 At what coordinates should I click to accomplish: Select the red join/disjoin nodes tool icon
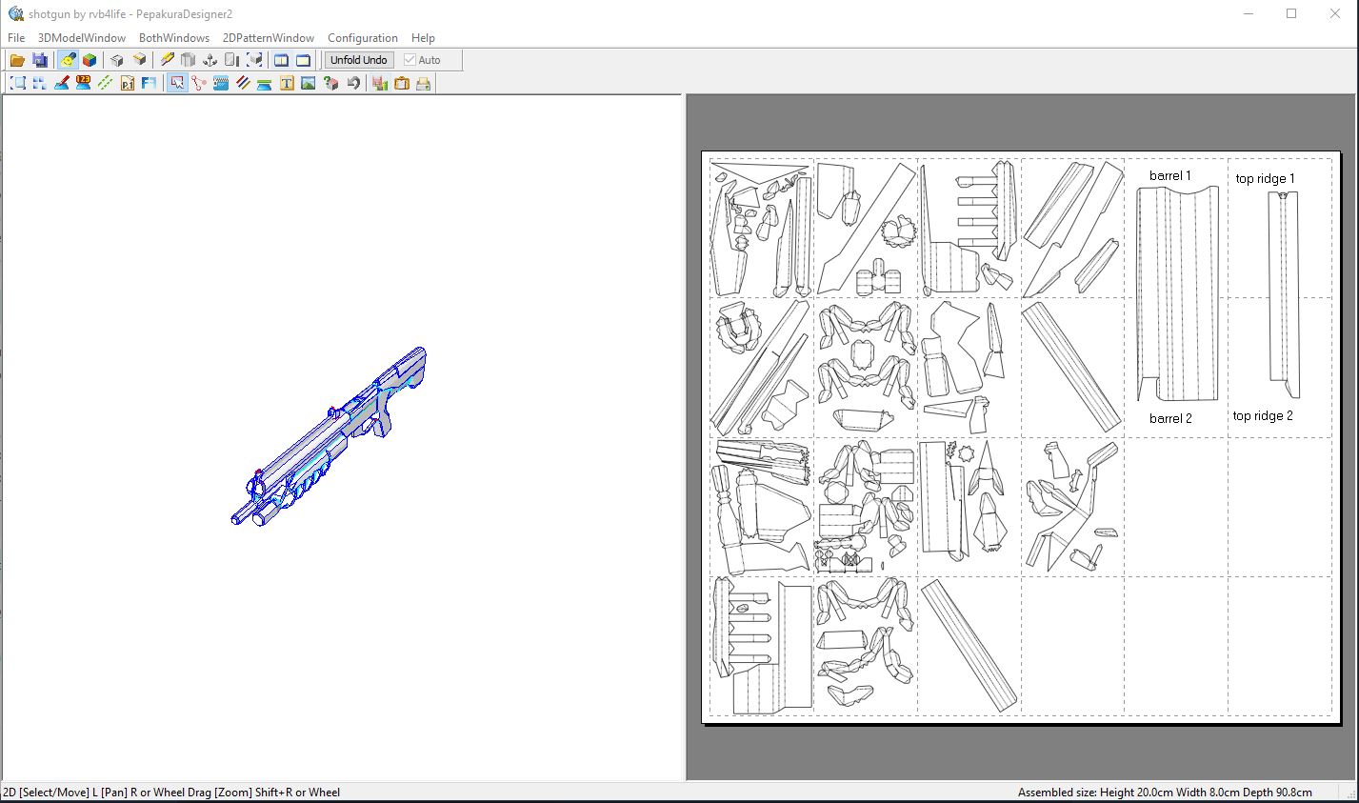click(x=199, y=84)
